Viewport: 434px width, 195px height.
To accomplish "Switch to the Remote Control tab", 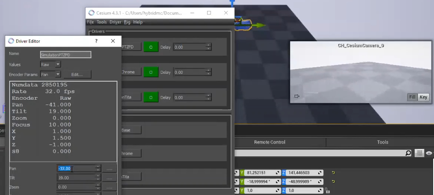I will click(270, 142).
